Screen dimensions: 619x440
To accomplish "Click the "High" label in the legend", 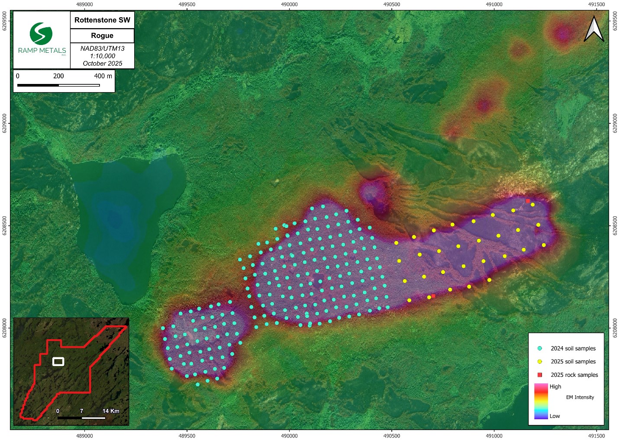I will tap(555, 386).
